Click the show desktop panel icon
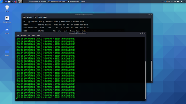Screen dimensions: 186x104 coord(6,1)
